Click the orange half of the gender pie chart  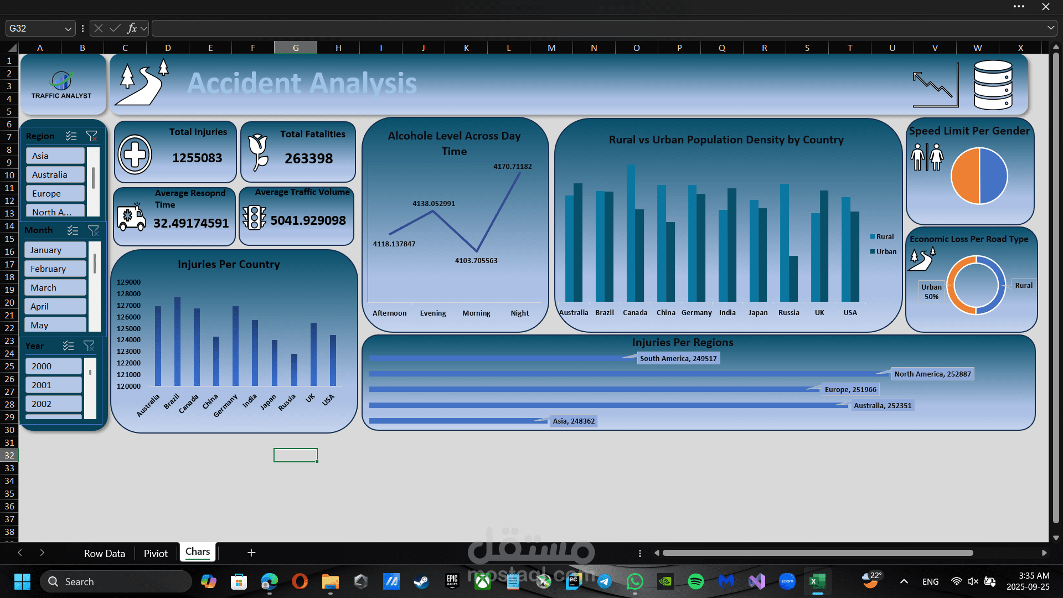point(966,176)
